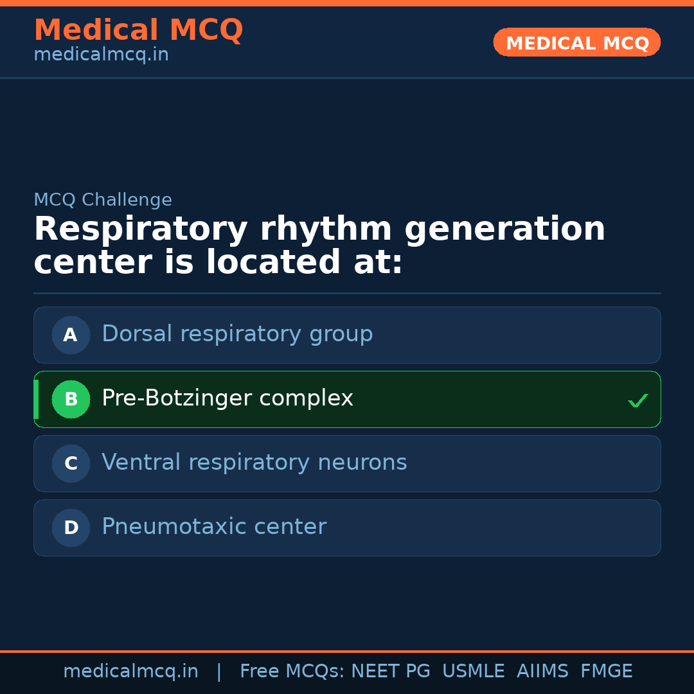Click the 'MCQ Challenge' label above the question
The width and height of the screenshot is (694, 694).
tap(103, 200)
